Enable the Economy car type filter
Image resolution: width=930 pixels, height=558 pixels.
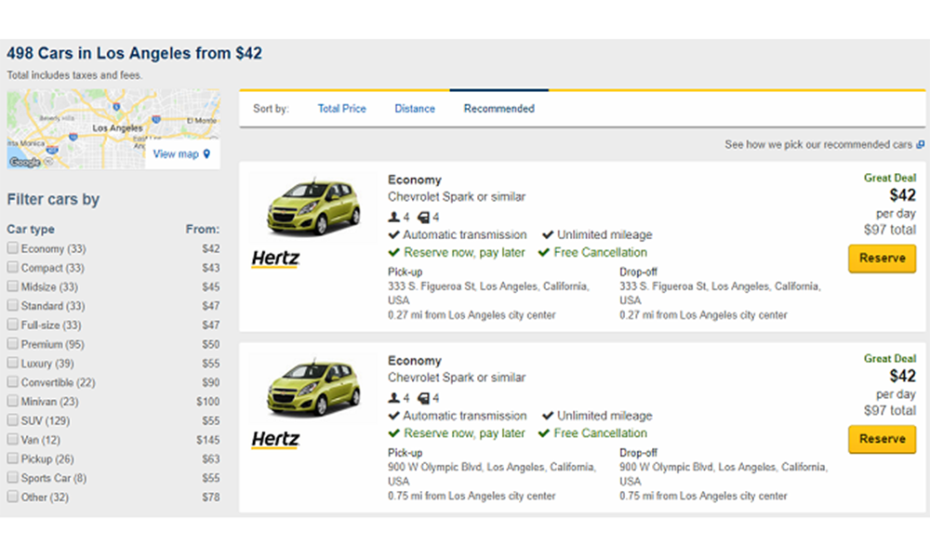pyautogui.click(x=13, y=248)
